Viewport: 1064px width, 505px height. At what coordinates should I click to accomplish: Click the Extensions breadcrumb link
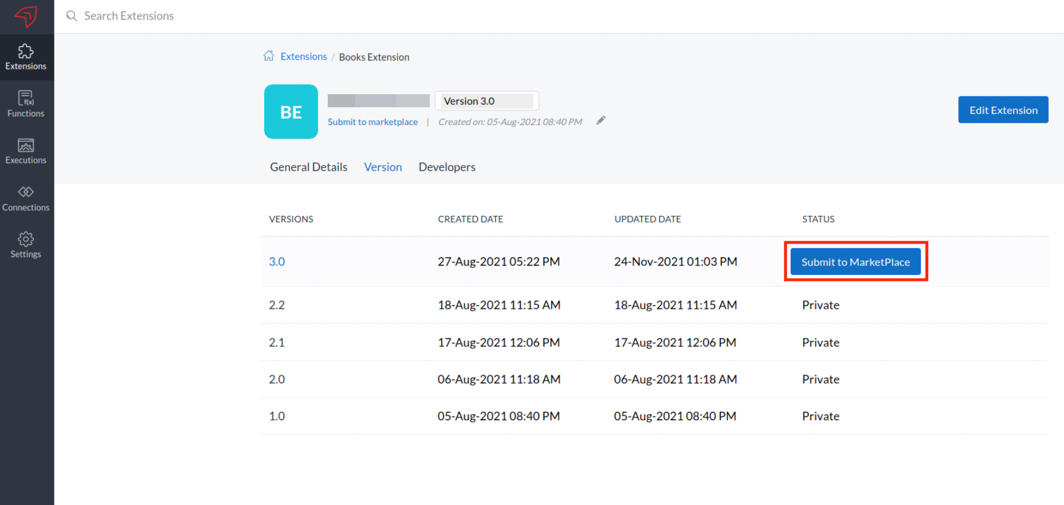pyautogui.click(x=303, y=57)
